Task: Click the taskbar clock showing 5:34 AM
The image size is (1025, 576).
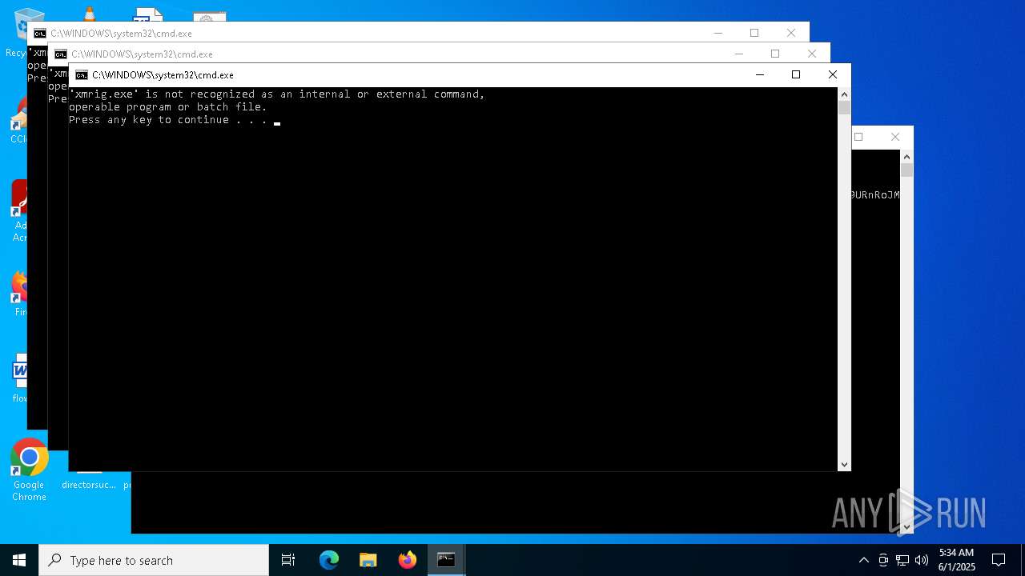Action: (956, 560)
